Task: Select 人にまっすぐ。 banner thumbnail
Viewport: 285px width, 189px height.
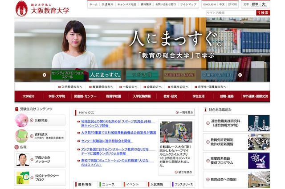Action: click(105, 75)
